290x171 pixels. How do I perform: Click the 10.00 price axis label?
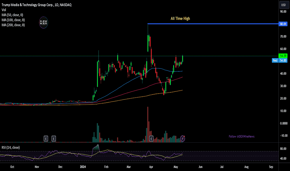pyautogui.click(x=283, y=111)
